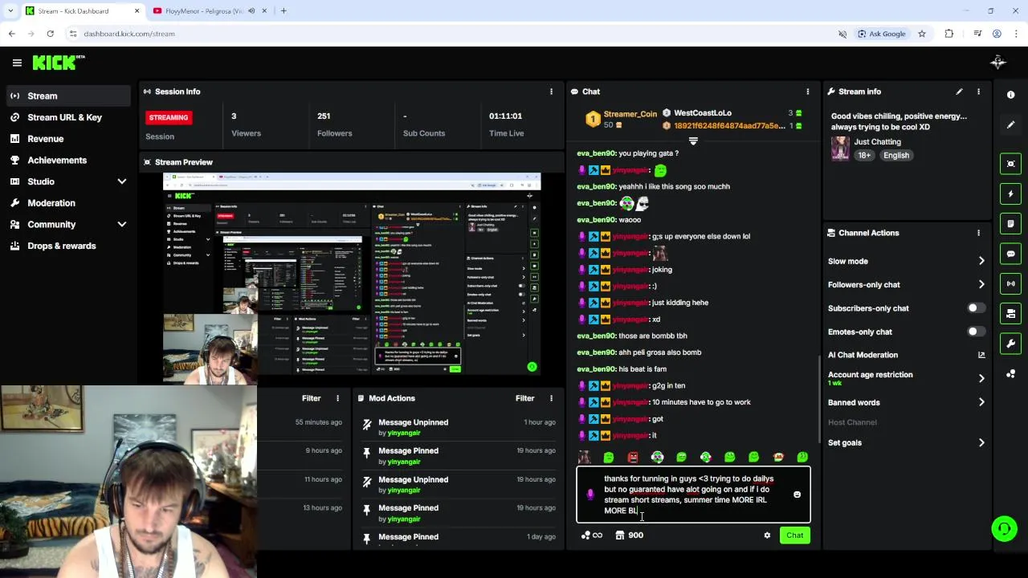Open the info icon in right rail

point(1010,95)
